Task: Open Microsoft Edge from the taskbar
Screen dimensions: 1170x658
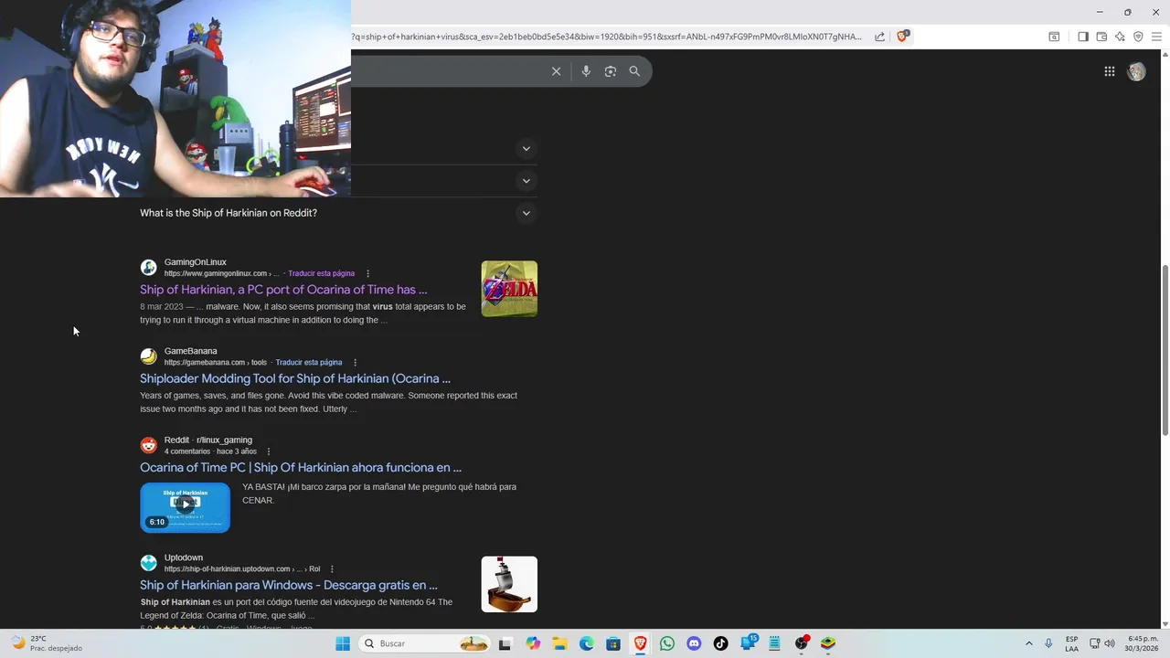Action: click(587, 643)
